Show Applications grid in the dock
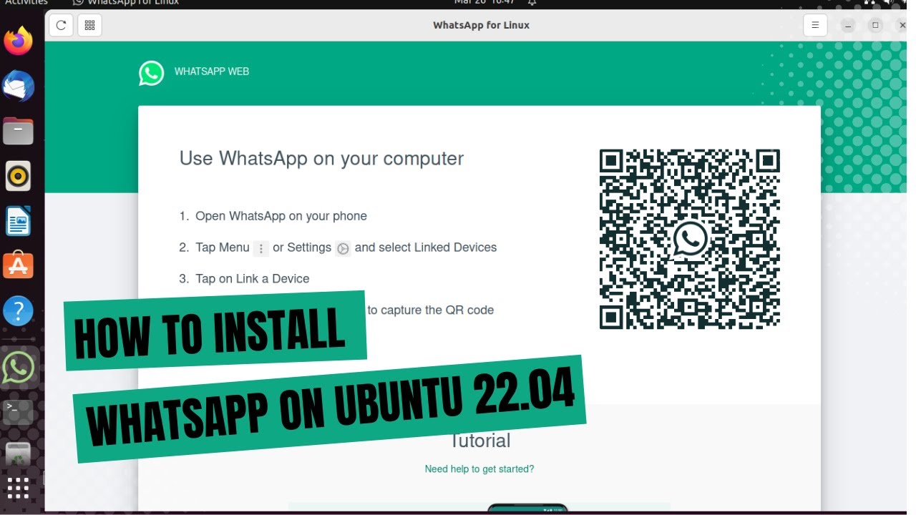 click(x=19, y=489)
